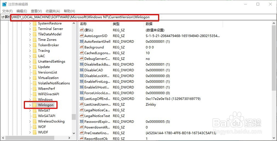The width and height of the screenshot is (277, 141).
Task: Click the folder icon of WinSATAPI key
Action: 35,116
